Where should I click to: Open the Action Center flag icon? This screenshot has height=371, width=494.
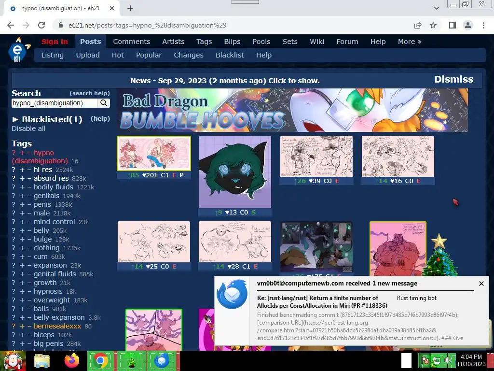425,360
